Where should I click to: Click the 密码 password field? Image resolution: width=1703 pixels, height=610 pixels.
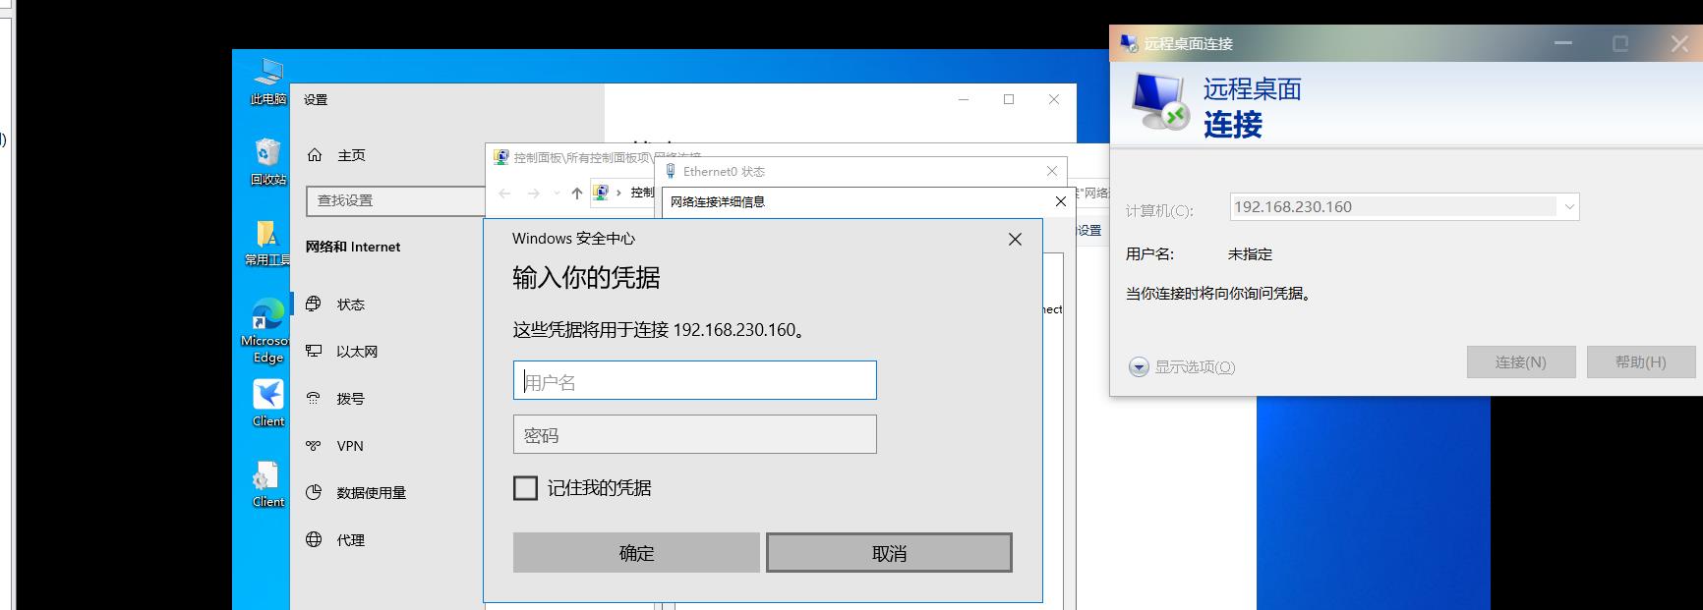tap(694, 434)
